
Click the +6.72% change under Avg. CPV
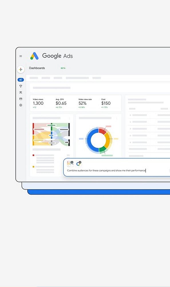59,107
